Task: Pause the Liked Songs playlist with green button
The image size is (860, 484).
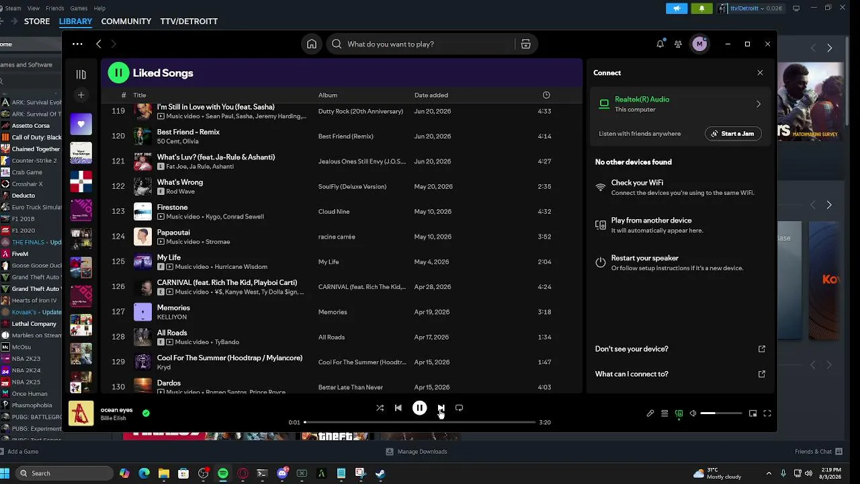Action: [x=118, y=73]
